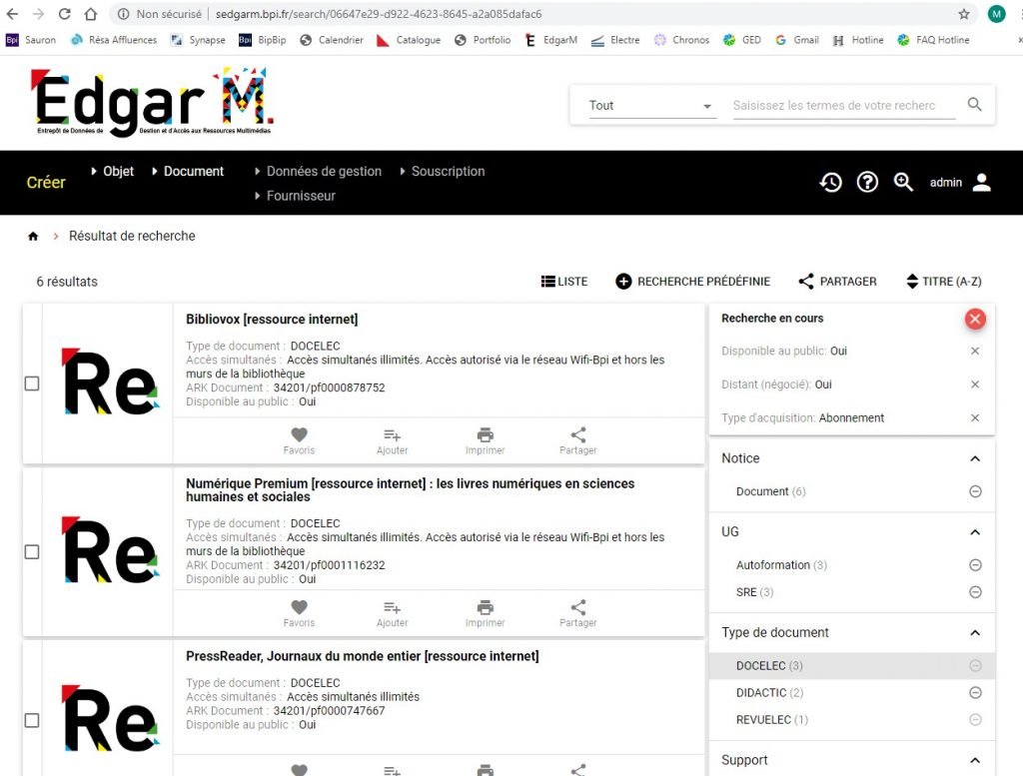Filter by Autoformation (3) facet

coord(781,565)
